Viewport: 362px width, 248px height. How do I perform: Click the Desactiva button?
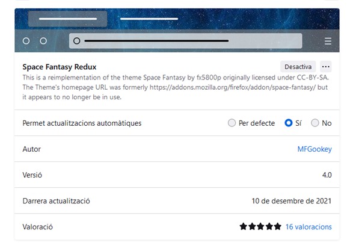coord(298,67)
